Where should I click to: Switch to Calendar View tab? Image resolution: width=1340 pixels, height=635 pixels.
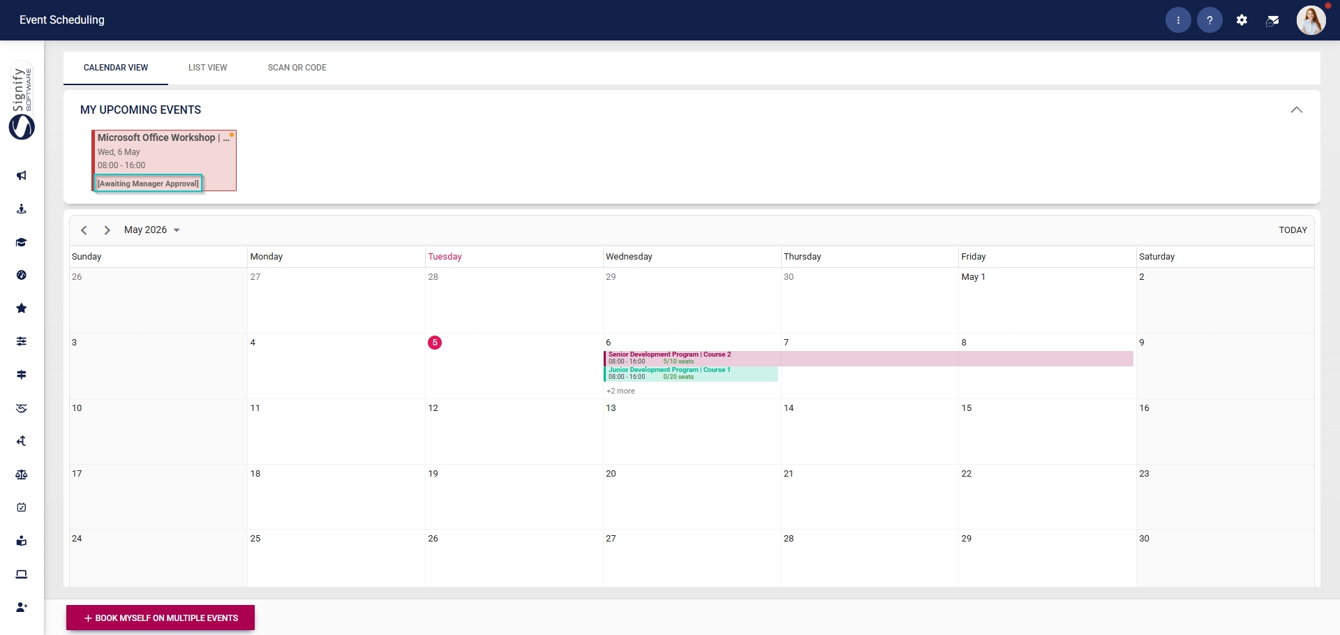[x=116, y=68]
